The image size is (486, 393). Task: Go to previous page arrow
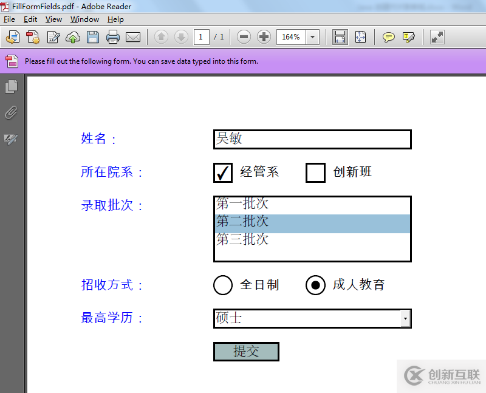tap(161, 37)
